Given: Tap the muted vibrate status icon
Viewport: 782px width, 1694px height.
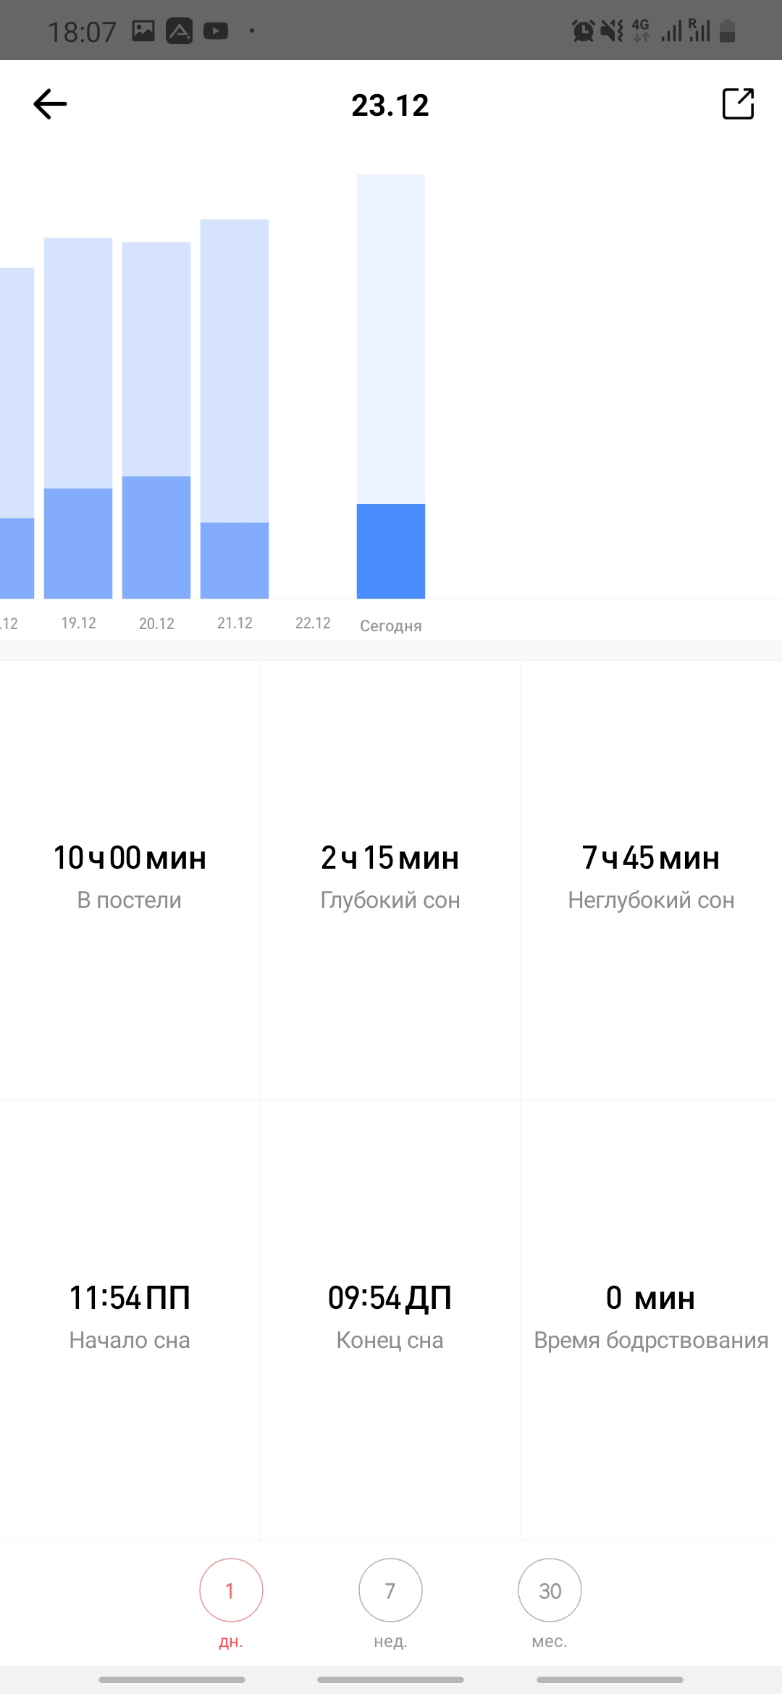Looking at the screenshot, I should [612, 31].
